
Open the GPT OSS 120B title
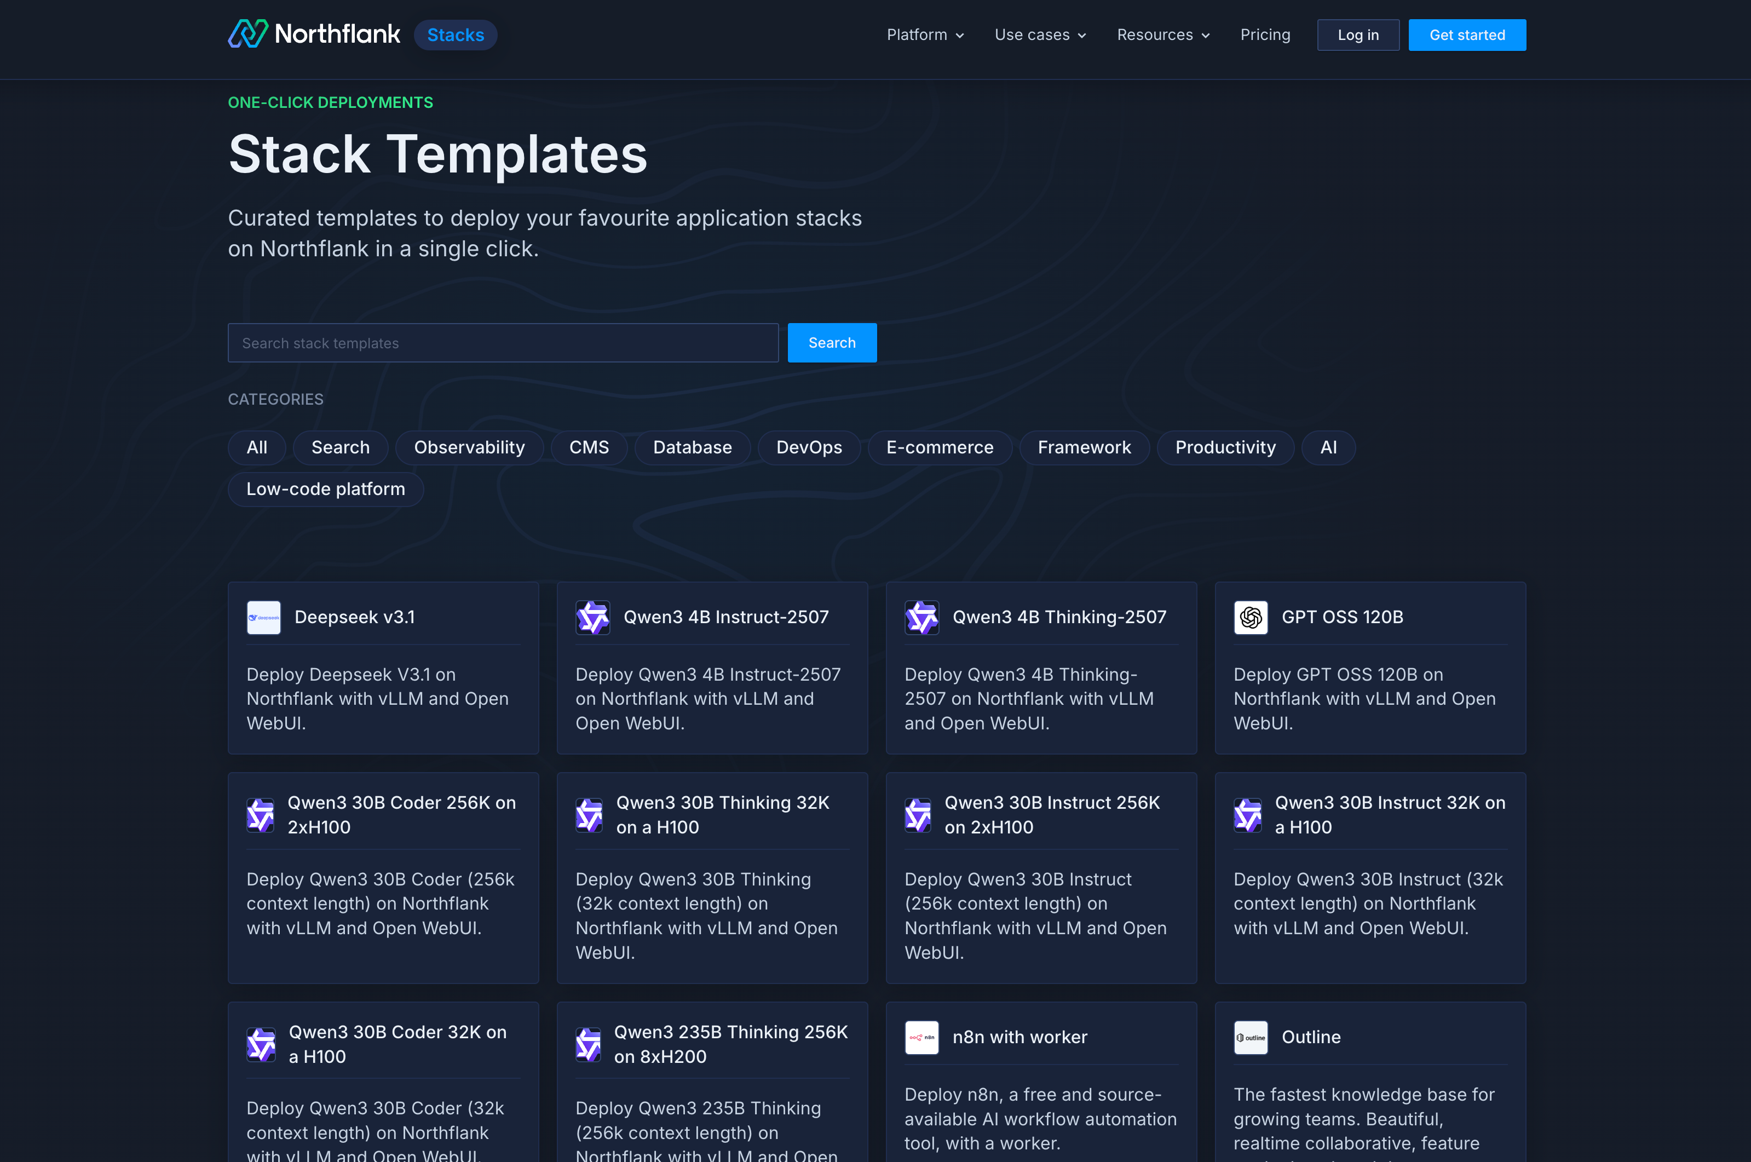click(1342, 617)
